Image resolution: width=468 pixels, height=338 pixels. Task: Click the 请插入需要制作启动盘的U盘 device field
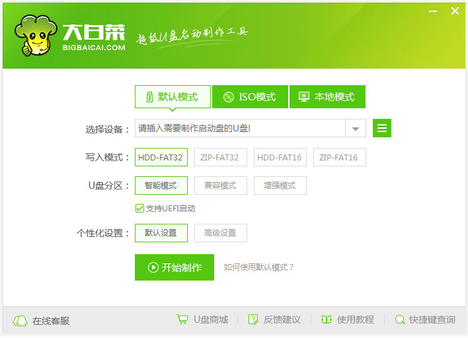coord(239,129)
